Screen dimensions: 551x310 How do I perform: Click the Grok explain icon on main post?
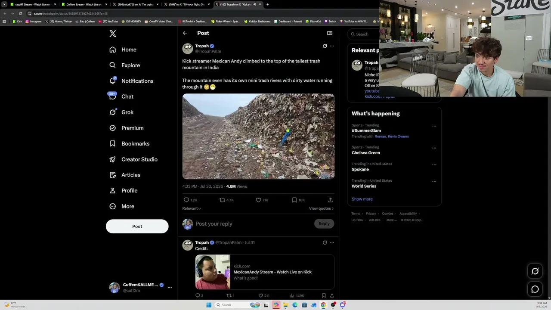point(325,46)
